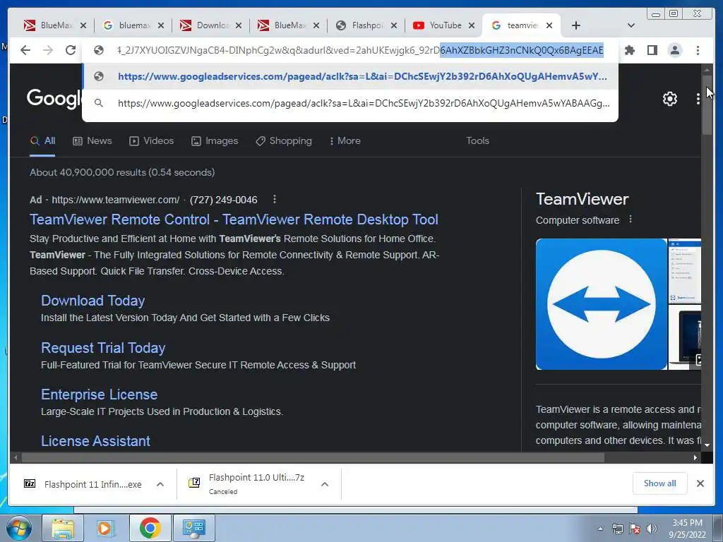Open Chrome three-dot menu

tap(698, 50)
